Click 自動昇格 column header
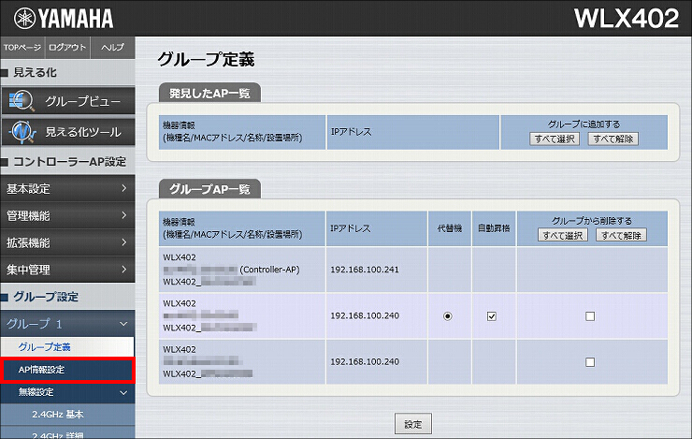This screenshot has height=439, width=692. [494, 228]
